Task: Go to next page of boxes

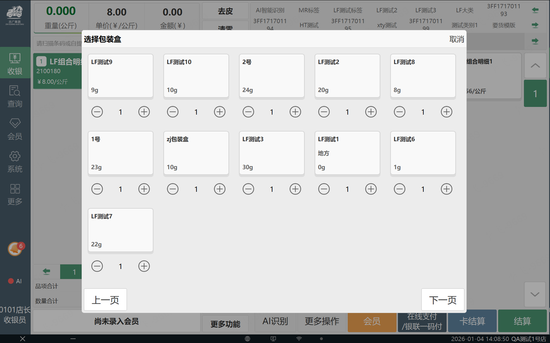Action: point(443,300)
